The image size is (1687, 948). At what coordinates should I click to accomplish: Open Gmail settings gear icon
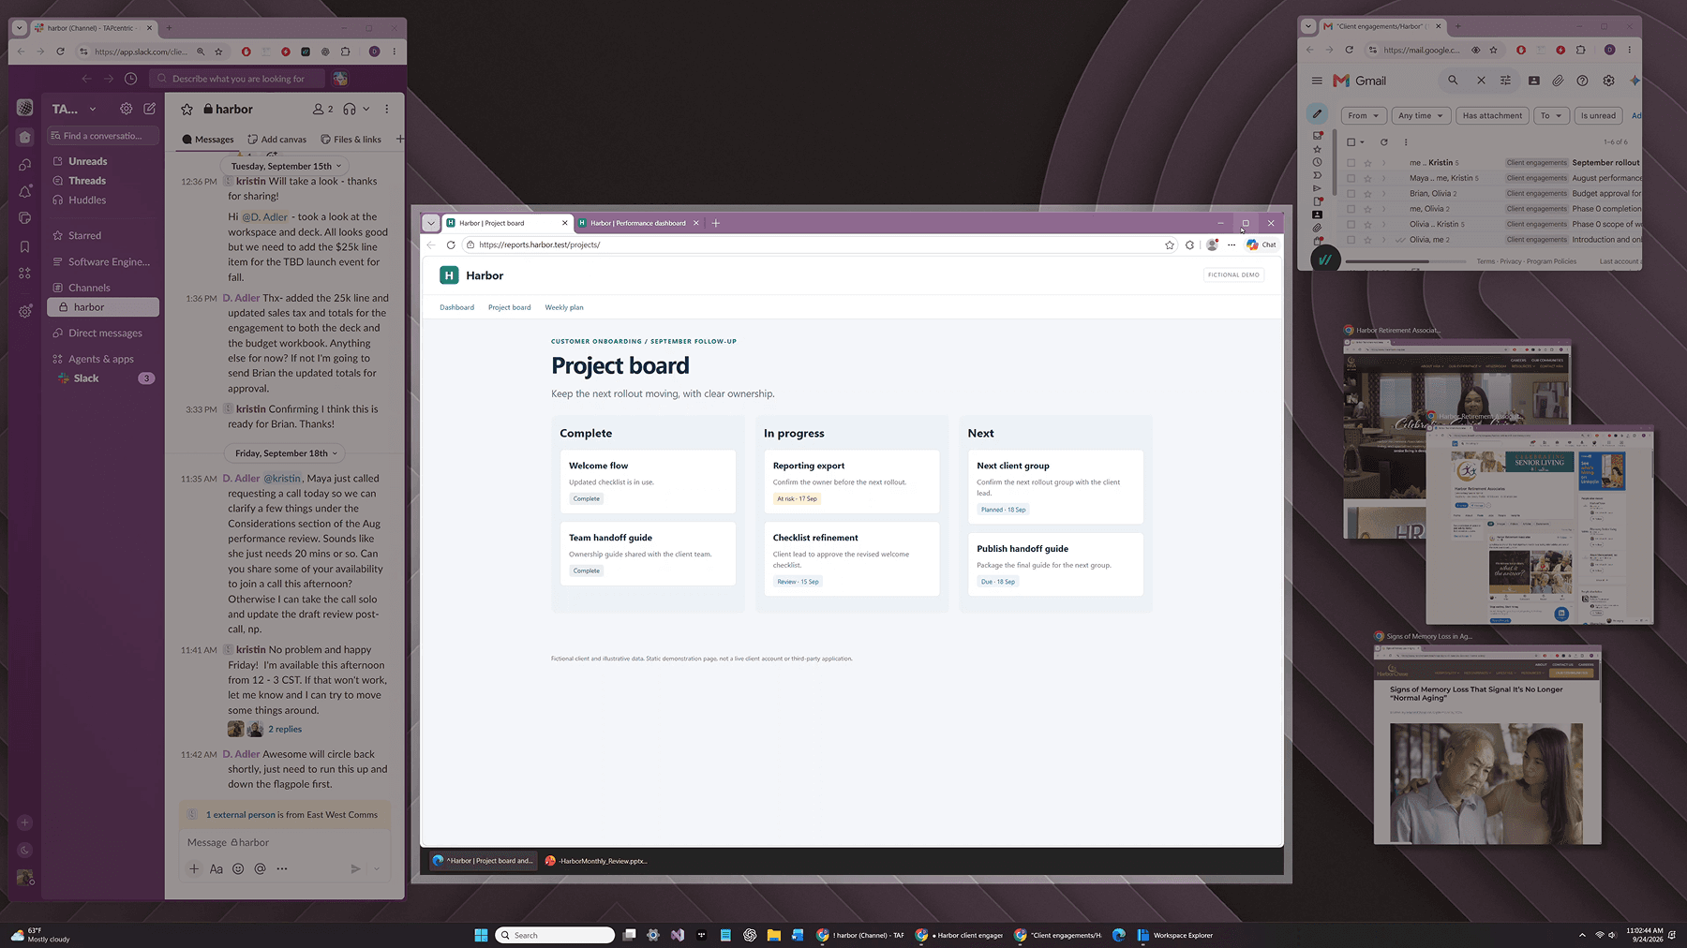click(1608, 81)
